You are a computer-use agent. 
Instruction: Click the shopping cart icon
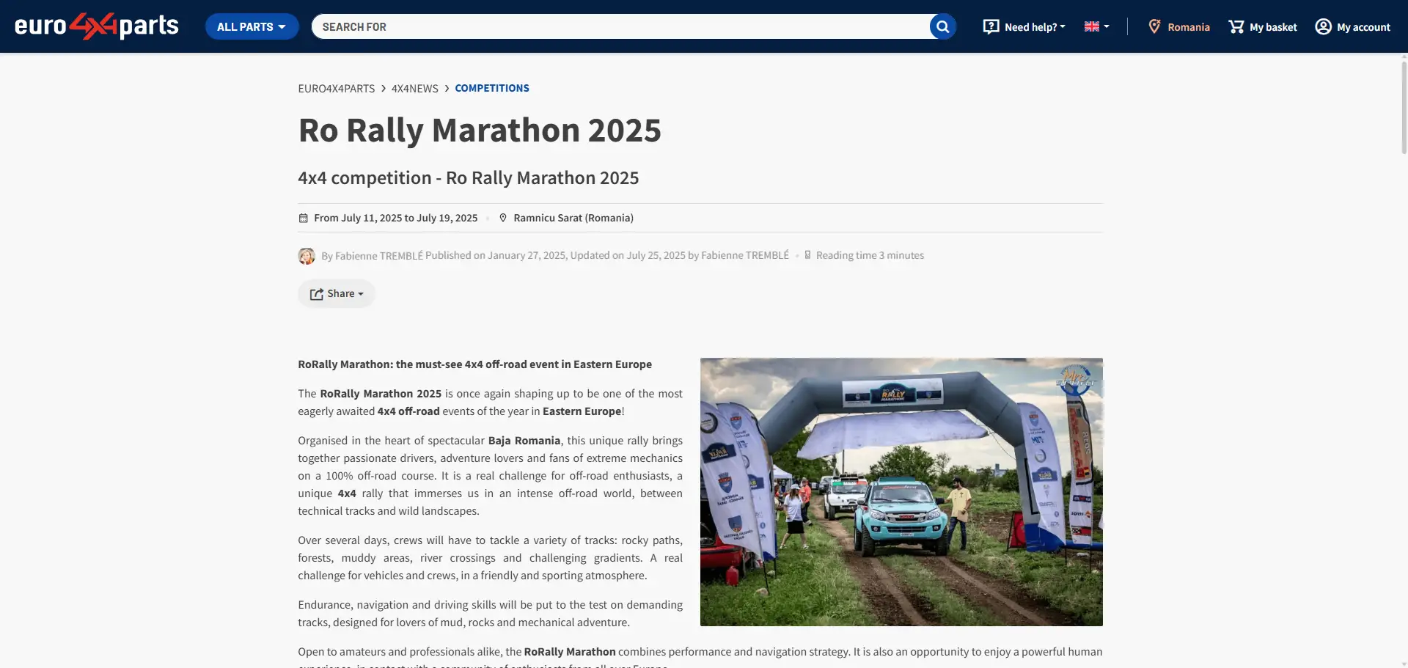(1236, 26)
